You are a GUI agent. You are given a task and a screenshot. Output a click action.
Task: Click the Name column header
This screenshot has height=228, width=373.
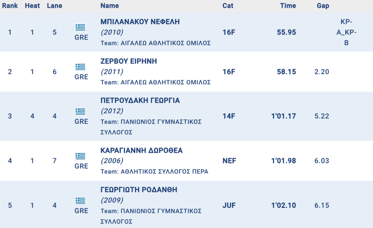point(110,6)
